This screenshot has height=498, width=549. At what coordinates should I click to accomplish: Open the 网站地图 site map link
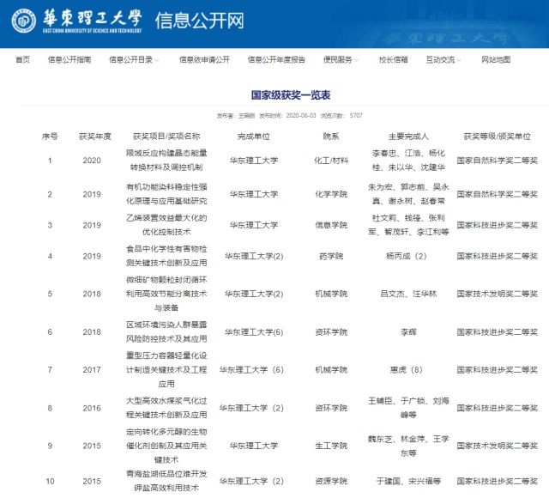[496, 59]
